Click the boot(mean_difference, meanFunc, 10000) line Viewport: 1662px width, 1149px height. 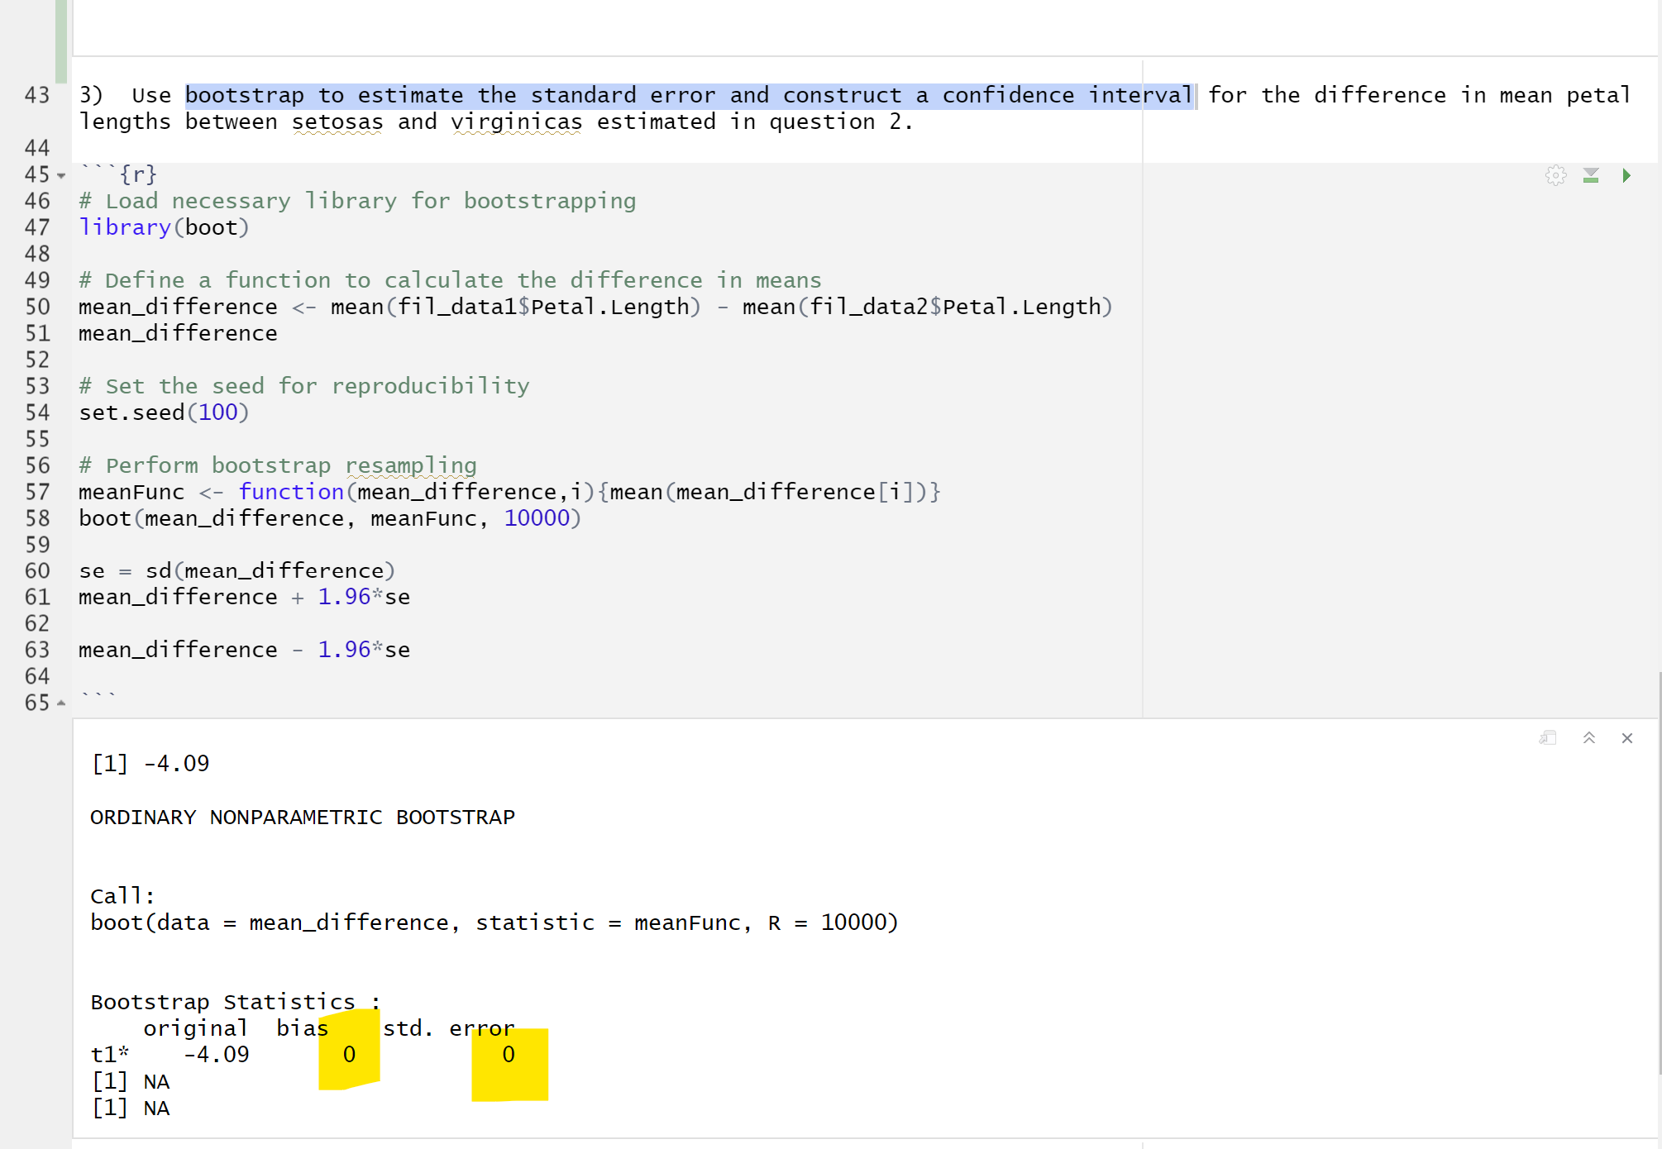[x=330, y=518]
